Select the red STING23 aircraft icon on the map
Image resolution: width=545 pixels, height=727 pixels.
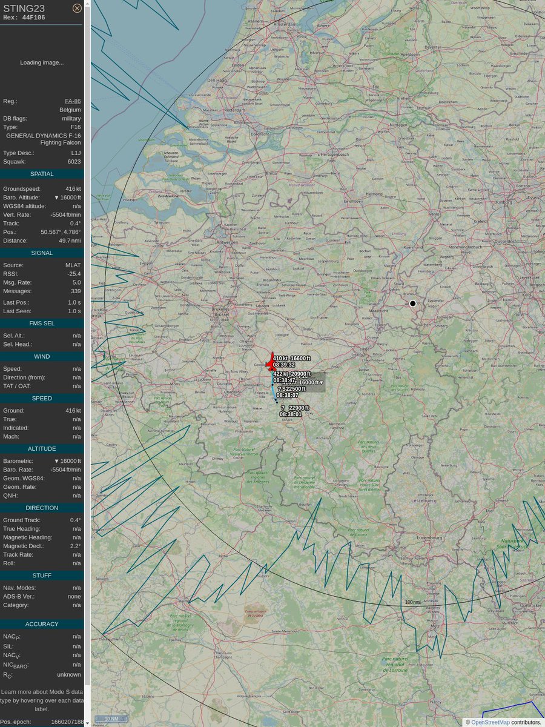point(271,363)
